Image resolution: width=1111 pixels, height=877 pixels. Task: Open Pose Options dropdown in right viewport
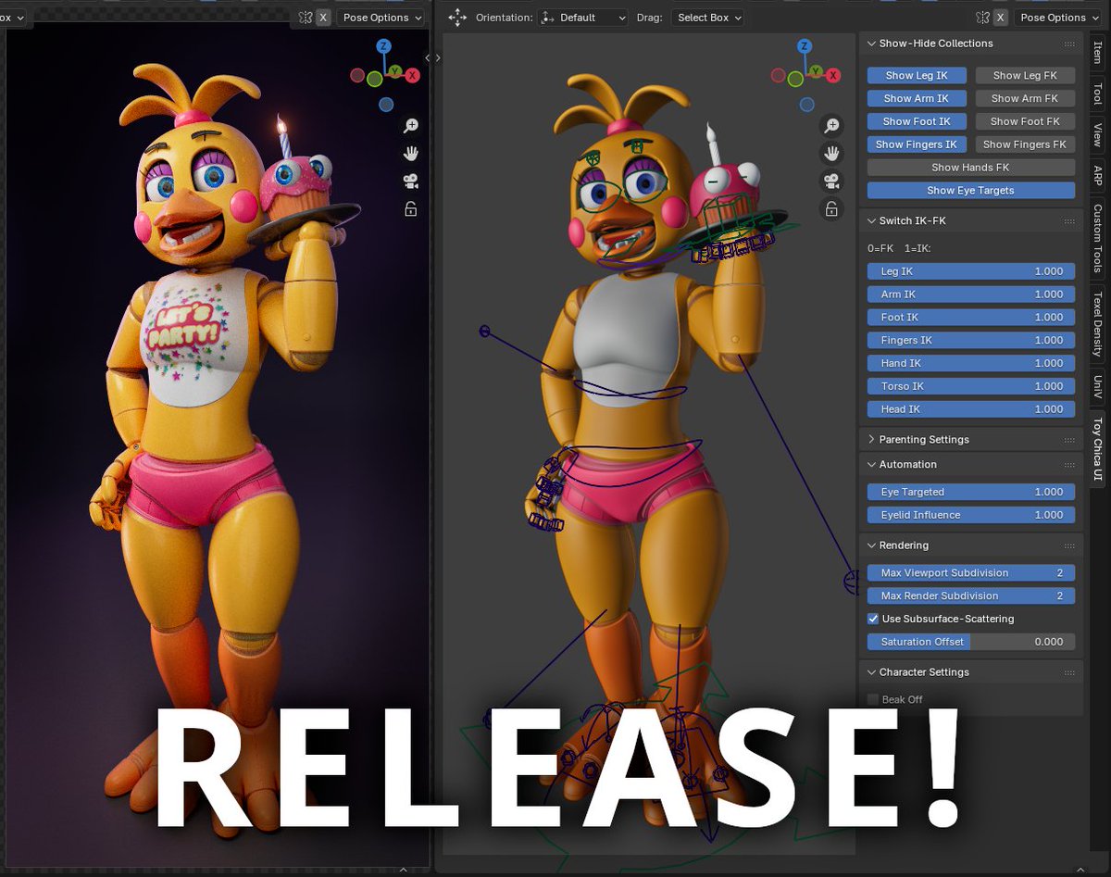(x=1059, y=18)
